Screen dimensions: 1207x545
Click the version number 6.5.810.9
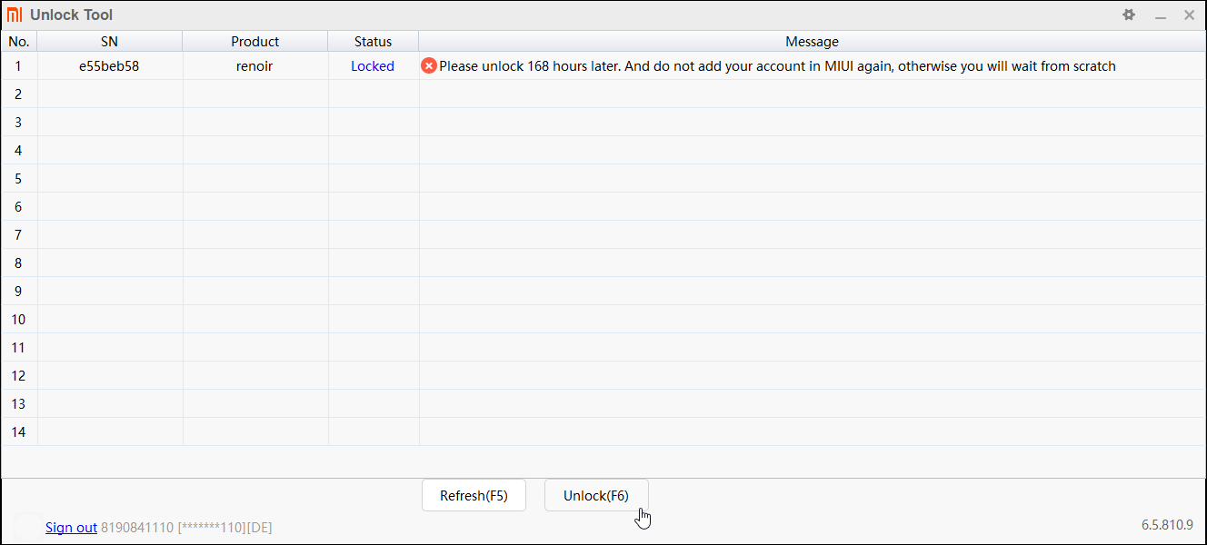[1167, 525]
